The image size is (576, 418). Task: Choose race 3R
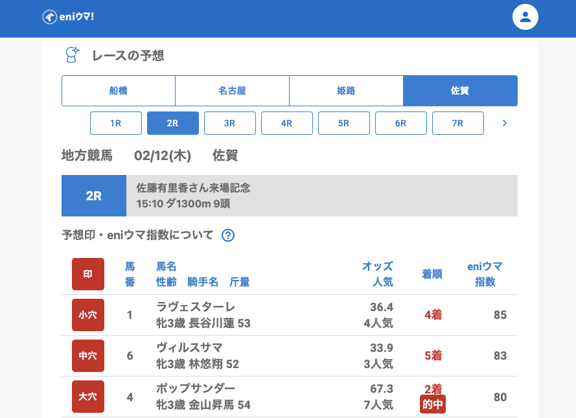click(230, 123)
